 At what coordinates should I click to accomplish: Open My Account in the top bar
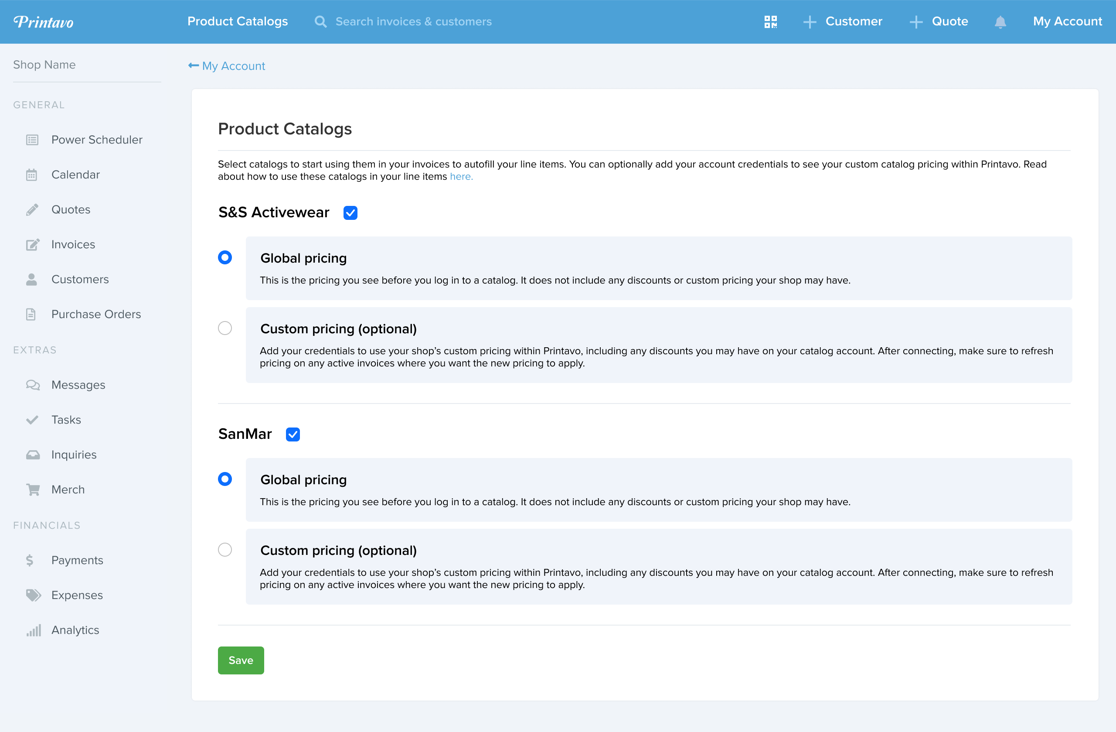click(x=1067, y=21)
